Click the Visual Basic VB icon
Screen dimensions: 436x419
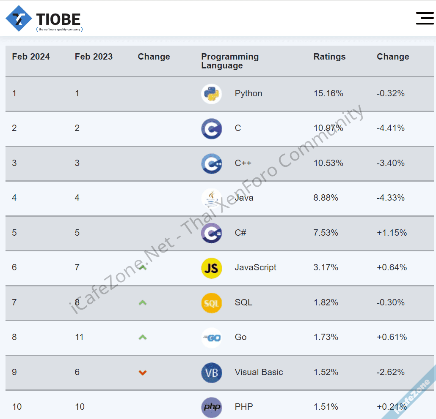pos(211,373)
